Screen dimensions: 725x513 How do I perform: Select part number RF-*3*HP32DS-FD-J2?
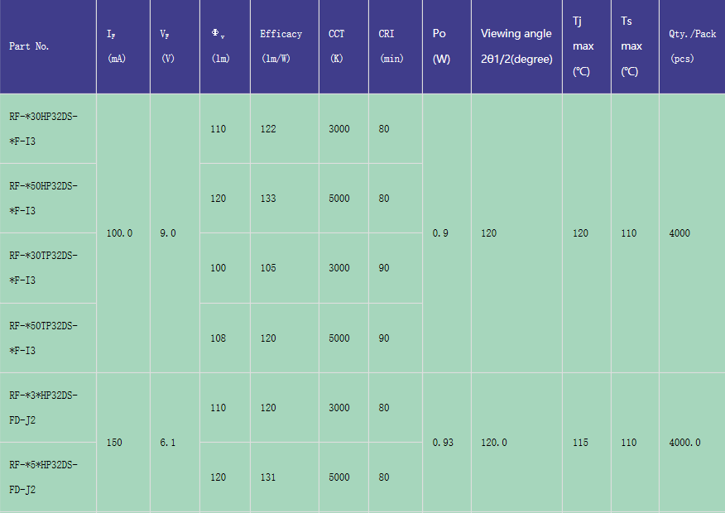point(44,408)
